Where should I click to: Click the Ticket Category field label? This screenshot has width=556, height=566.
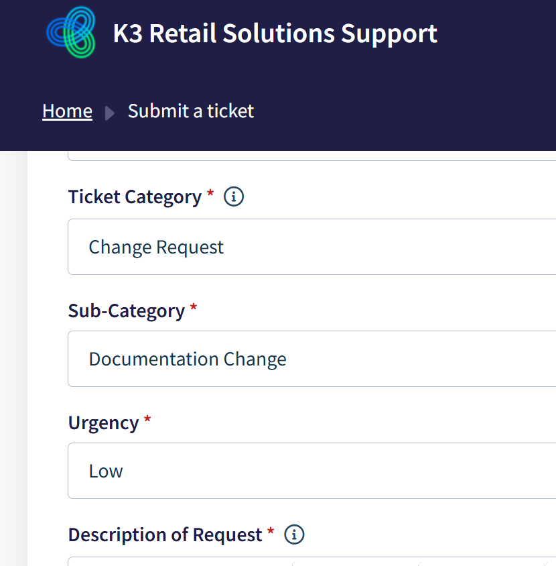click(135, 197)
